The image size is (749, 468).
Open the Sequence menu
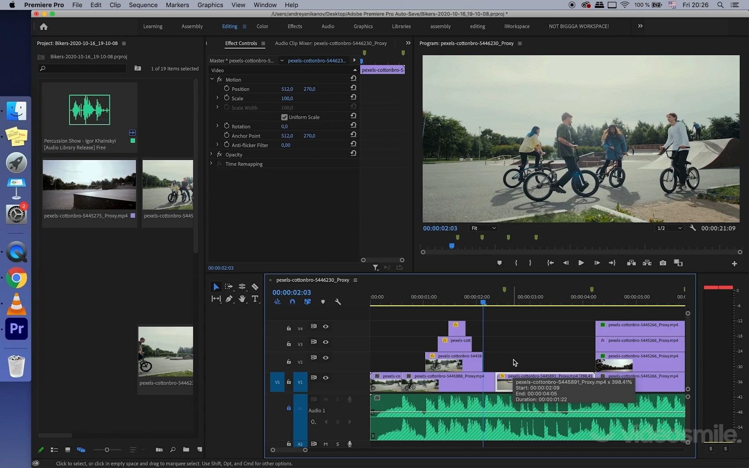[x=143, y=5]
